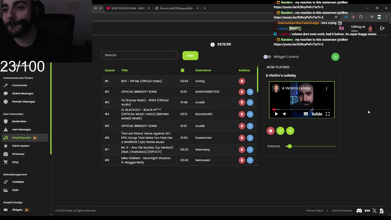This screenshot has width=391, height=220.
Task: Delete Moonlight Shadow song by Neinswein
Action: (x=242, y=160)
